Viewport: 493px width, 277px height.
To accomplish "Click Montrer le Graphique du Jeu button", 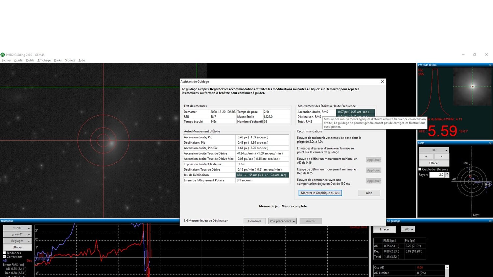I will tap(320, 193).
